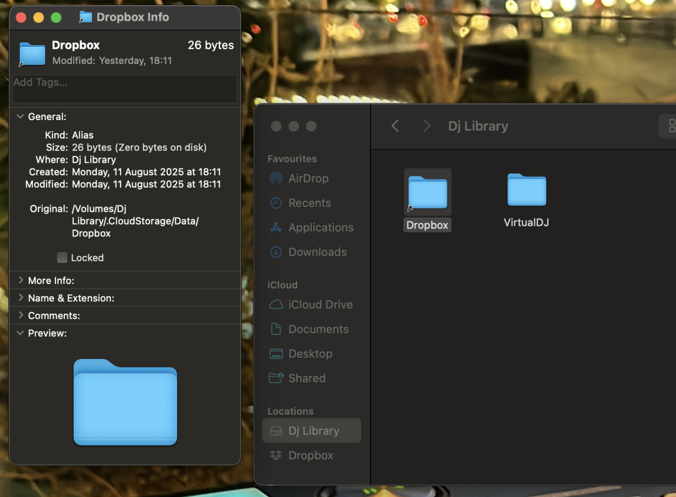Collapse the General section
The image size is (676, 497).
(x=20, y=116)
